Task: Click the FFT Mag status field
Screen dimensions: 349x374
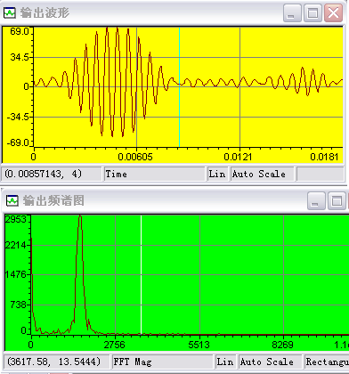Action: click(x=162, y=362)
